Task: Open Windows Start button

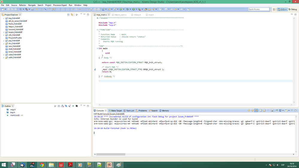Action: tap(4, 165)
